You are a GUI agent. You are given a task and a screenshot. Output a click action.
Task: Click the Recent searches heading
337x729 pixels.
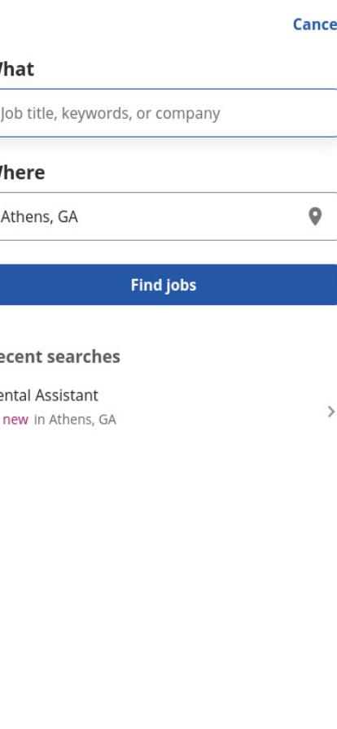(60, 356)
